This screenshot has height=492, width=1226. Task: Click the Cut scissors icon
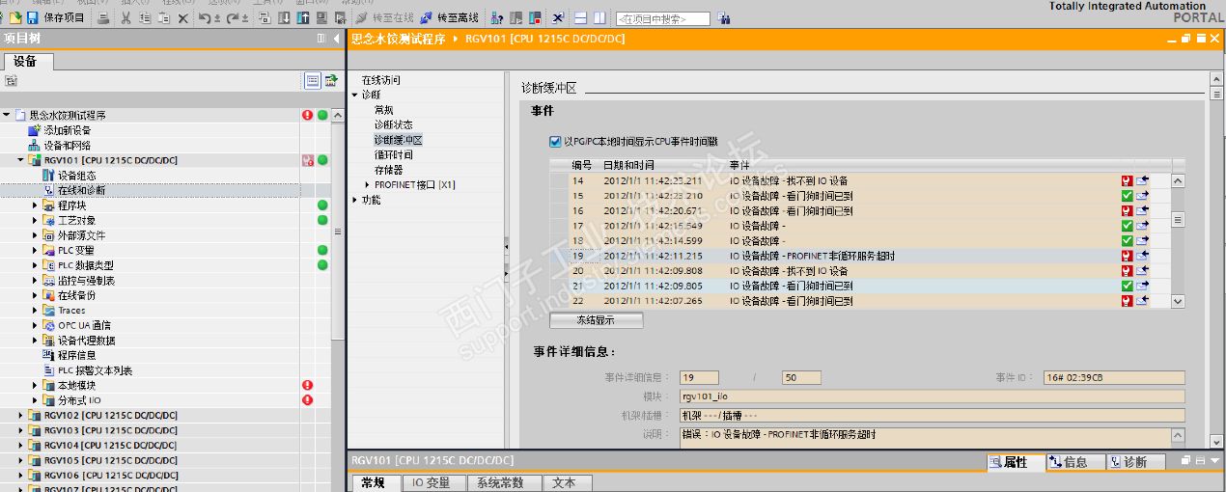coord(126,17)
